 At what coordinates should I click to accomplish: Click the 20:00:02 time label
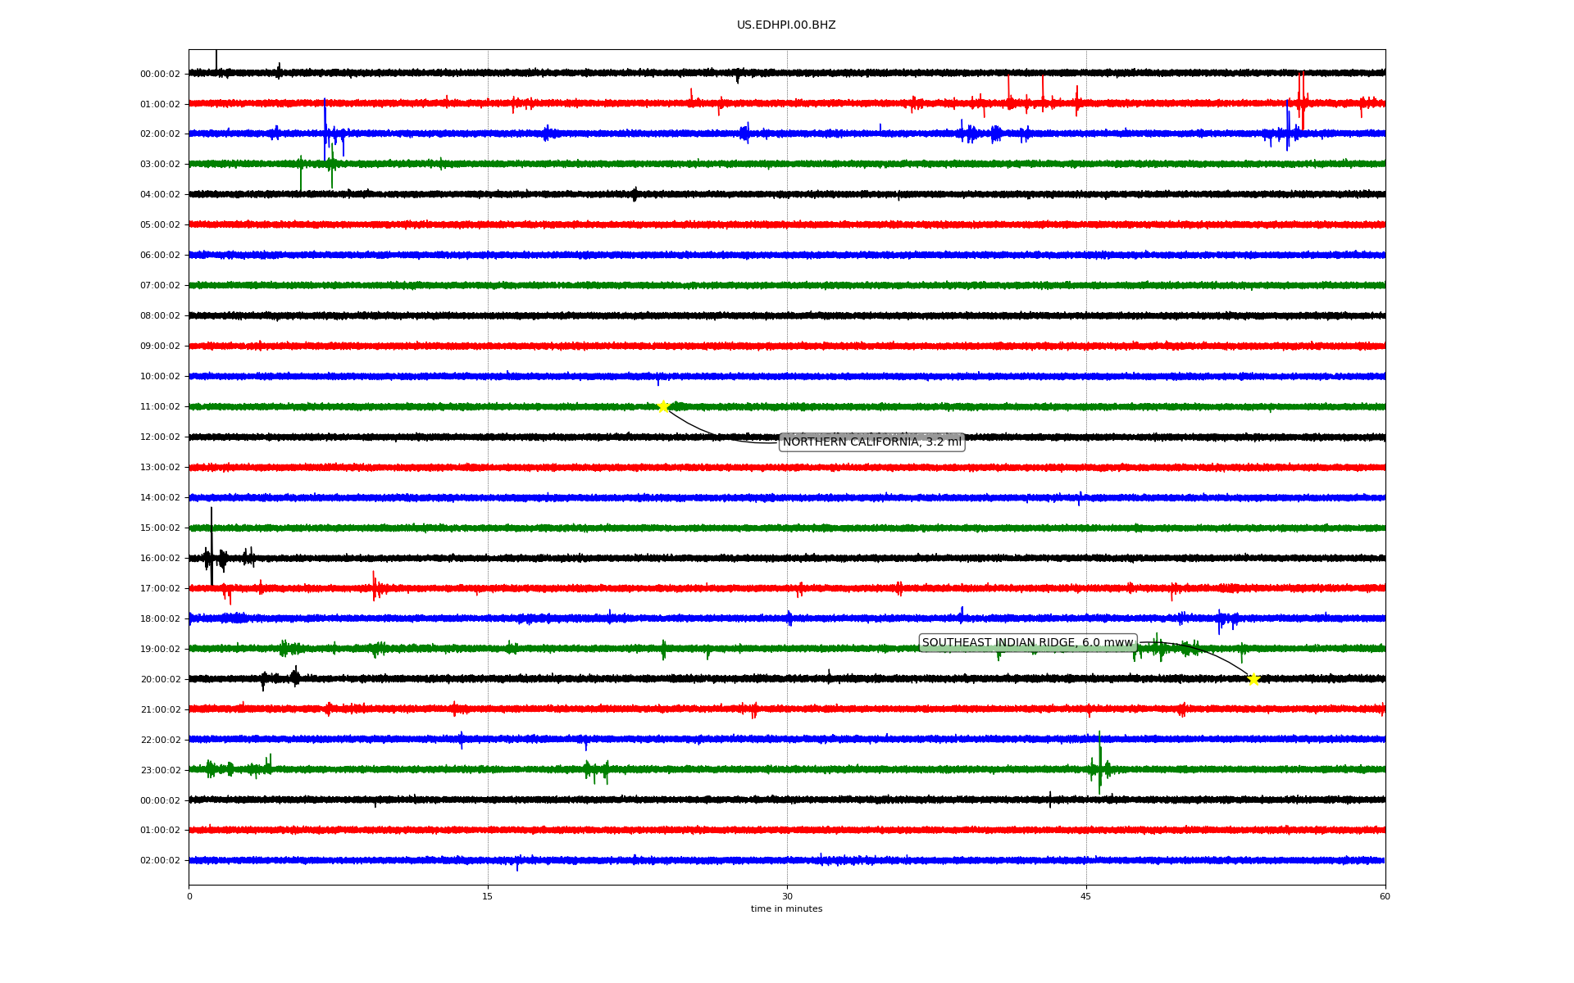click(160, 680)
